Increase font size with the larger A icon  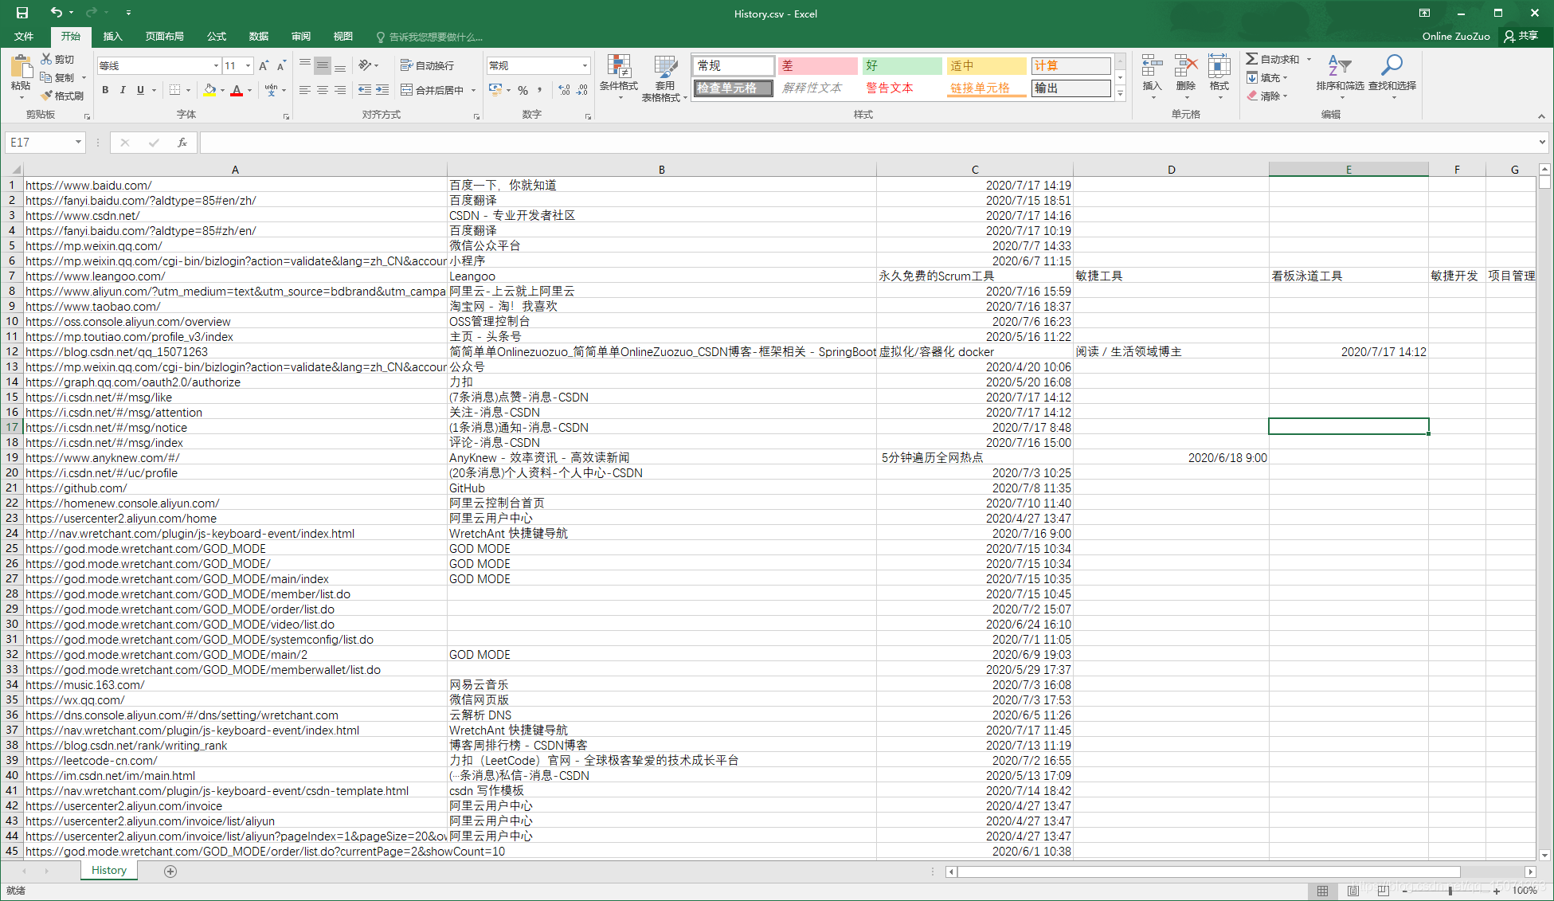tap(264, 65)
